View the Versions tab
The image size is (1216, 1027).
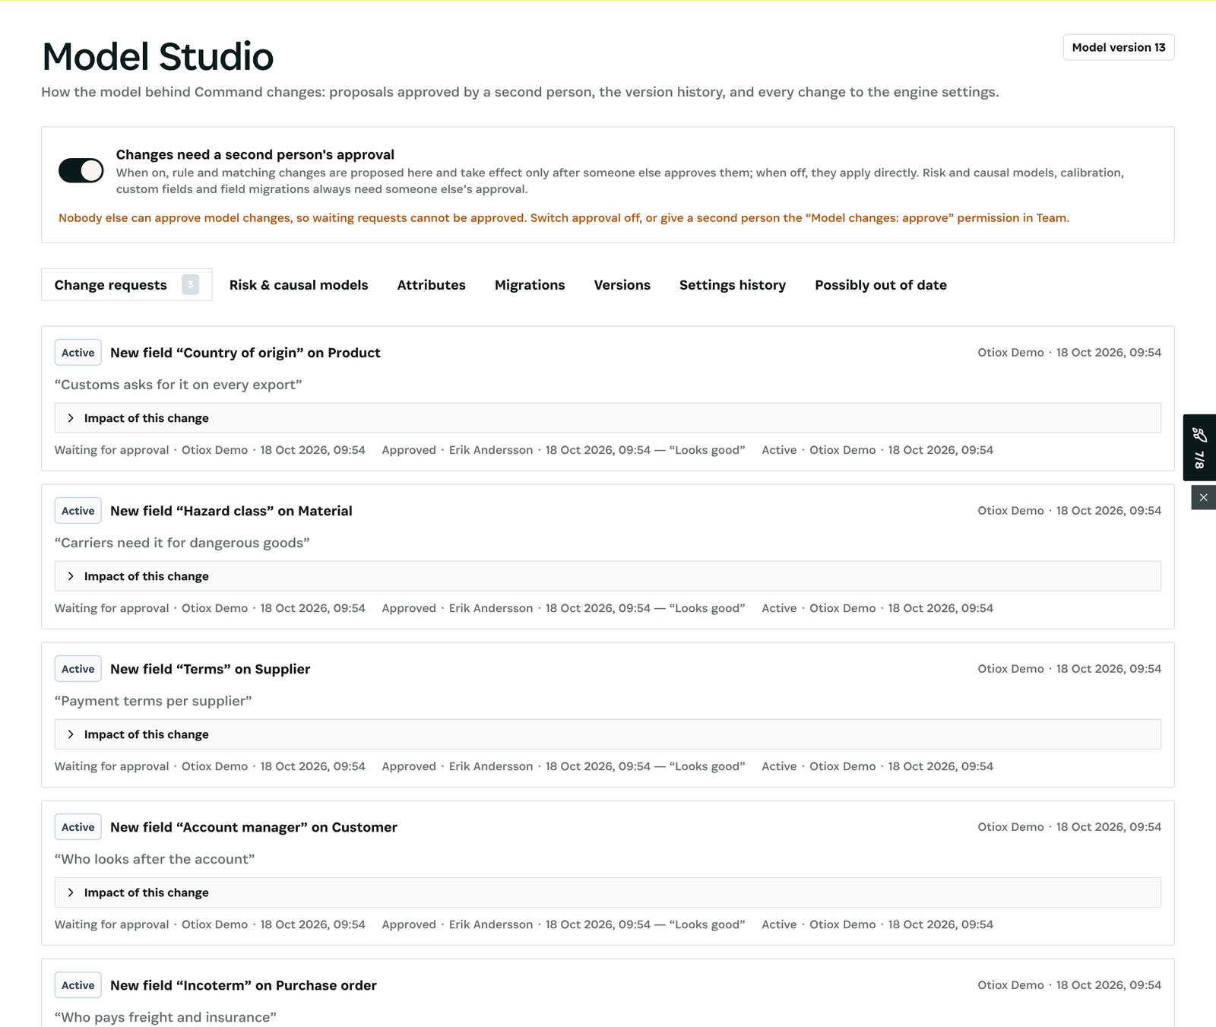[x=622, y=285]
